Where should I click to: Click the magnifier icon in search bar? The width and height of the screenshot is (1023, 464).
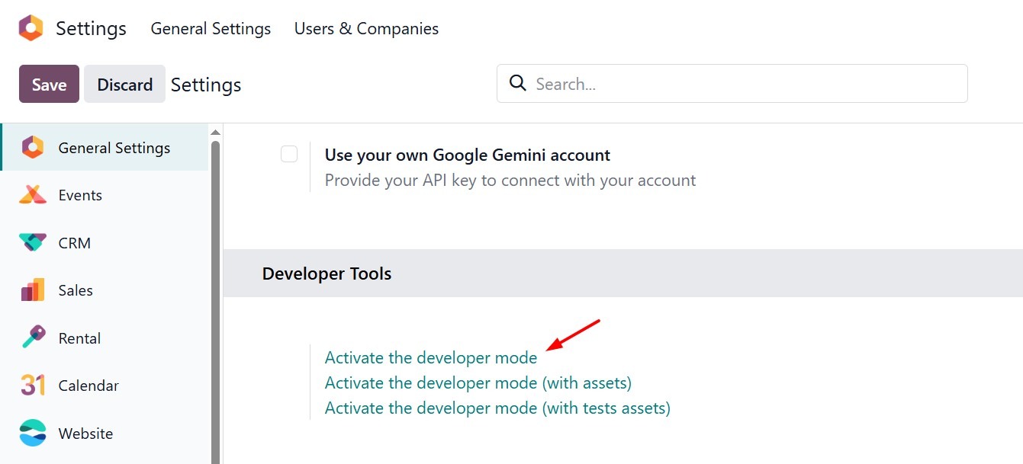pos(518,83)
